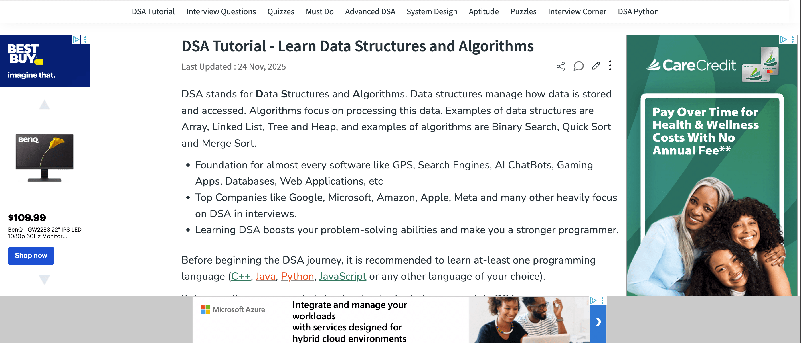Viewport: 801px width, 343px height.
Task: Click the up arrow in Best Buy ad
Action: (x=44, y=105)
